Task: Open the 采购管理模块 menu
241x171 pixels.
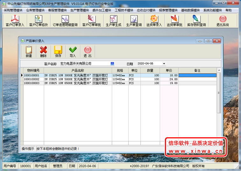Action: (13, 10)
